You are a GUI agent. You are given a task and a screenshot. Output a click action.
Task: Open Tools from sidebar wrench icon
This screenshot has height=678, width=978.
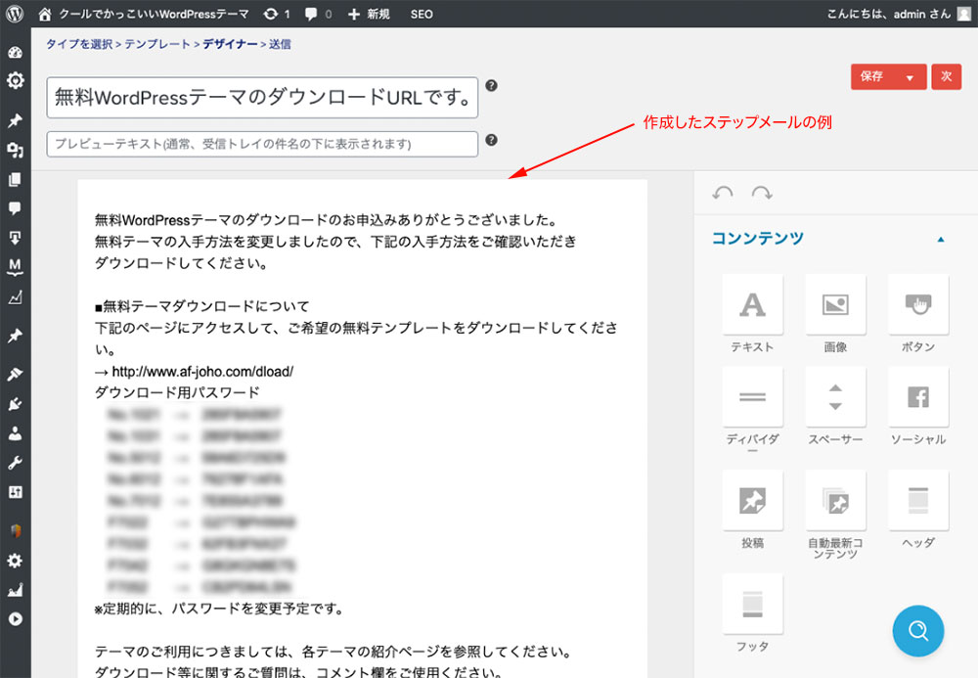point(15,463)
